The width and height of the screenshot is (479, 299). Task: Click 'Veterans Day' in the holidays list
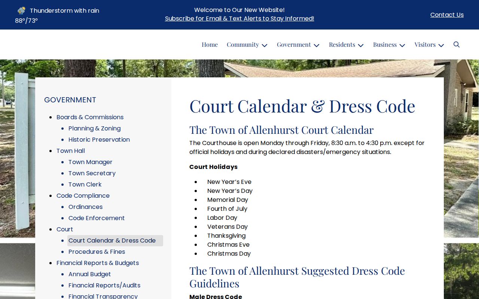coord(228,226)
